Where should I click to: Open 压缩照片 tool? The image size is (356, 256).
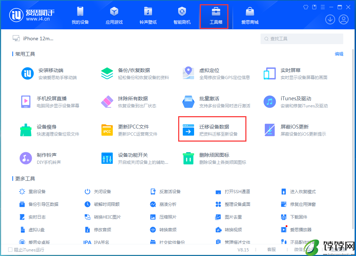pos(163,217)
